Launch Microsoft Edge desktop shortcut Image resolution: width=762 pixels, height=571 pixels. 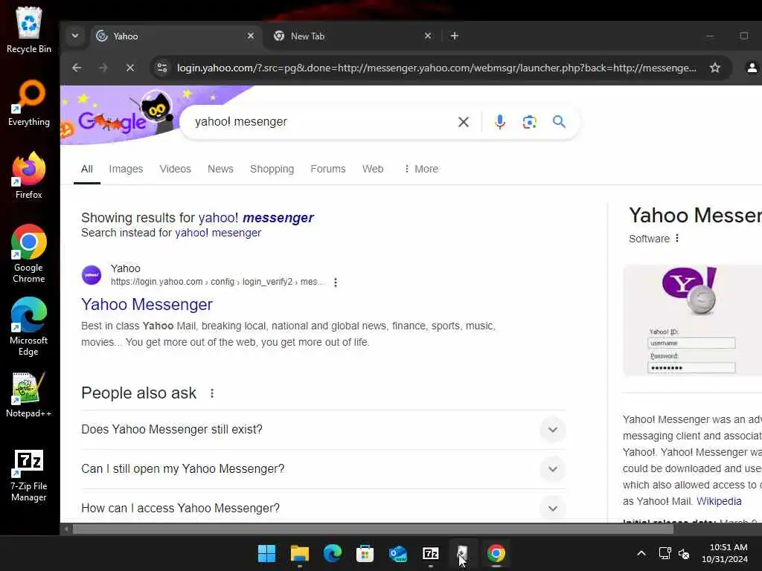coord(29,326)
